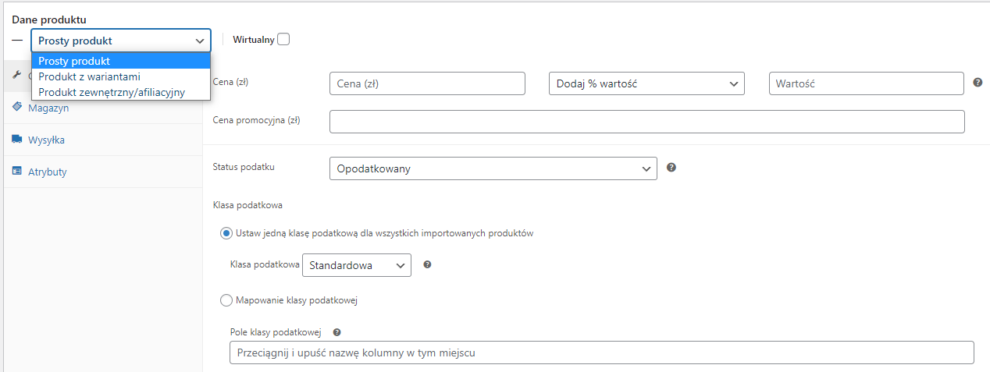Open the Prosty produkt product type dropdown

click(x=121, y=41)
